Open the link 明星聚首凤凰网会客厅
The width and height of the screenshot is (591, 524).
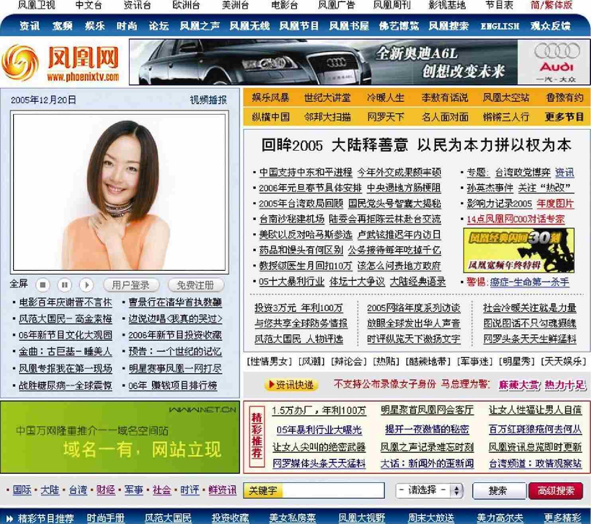[427, 410]
